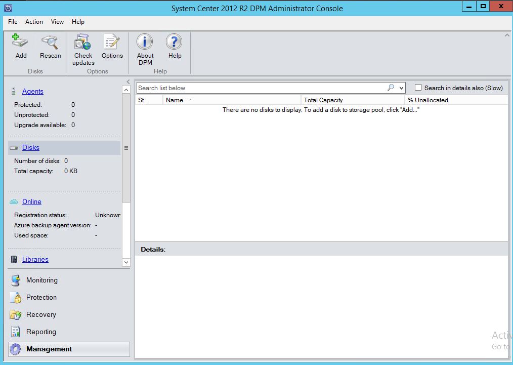Screen dimensions: 513x365
Task: Collapse the left navigation pane chevron
Action: (x=128, y=82)
